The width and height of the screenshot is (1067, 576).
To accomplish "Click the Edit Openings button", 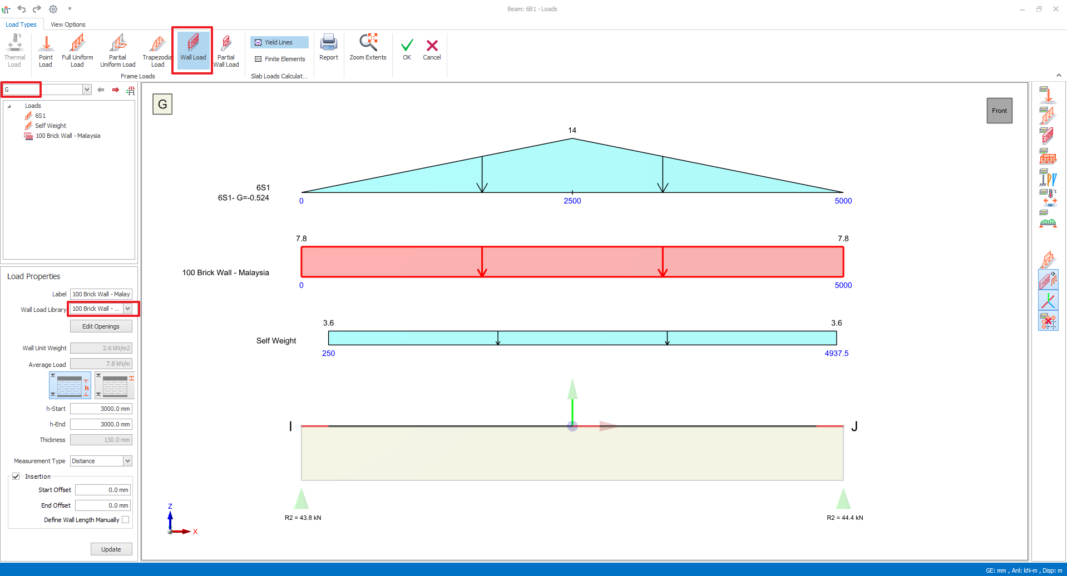I will click(x=101, y=326).
